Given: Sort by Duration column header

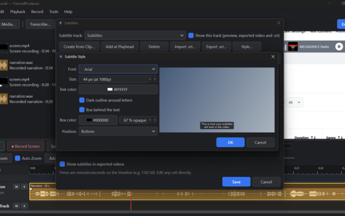Looking at the screenshot, I should (x=305, y=138).
